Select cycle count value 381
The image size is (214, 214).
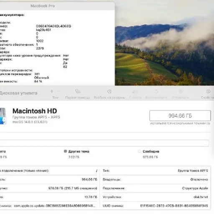(x=37, y=74)
